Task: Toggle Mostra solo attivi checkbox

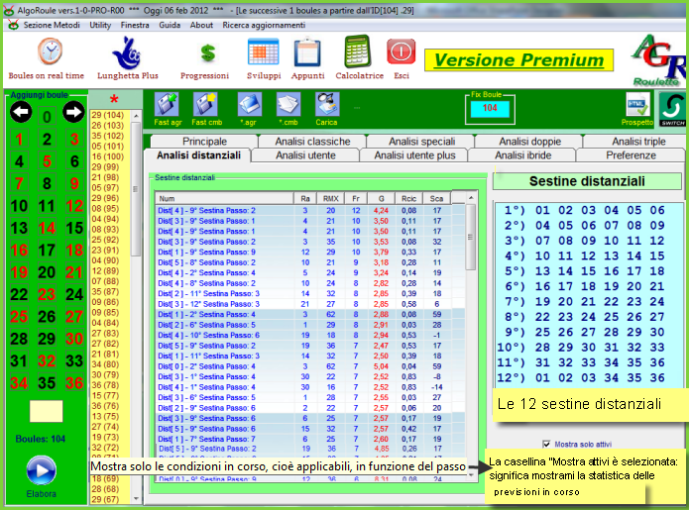Action: click(546, 445)
